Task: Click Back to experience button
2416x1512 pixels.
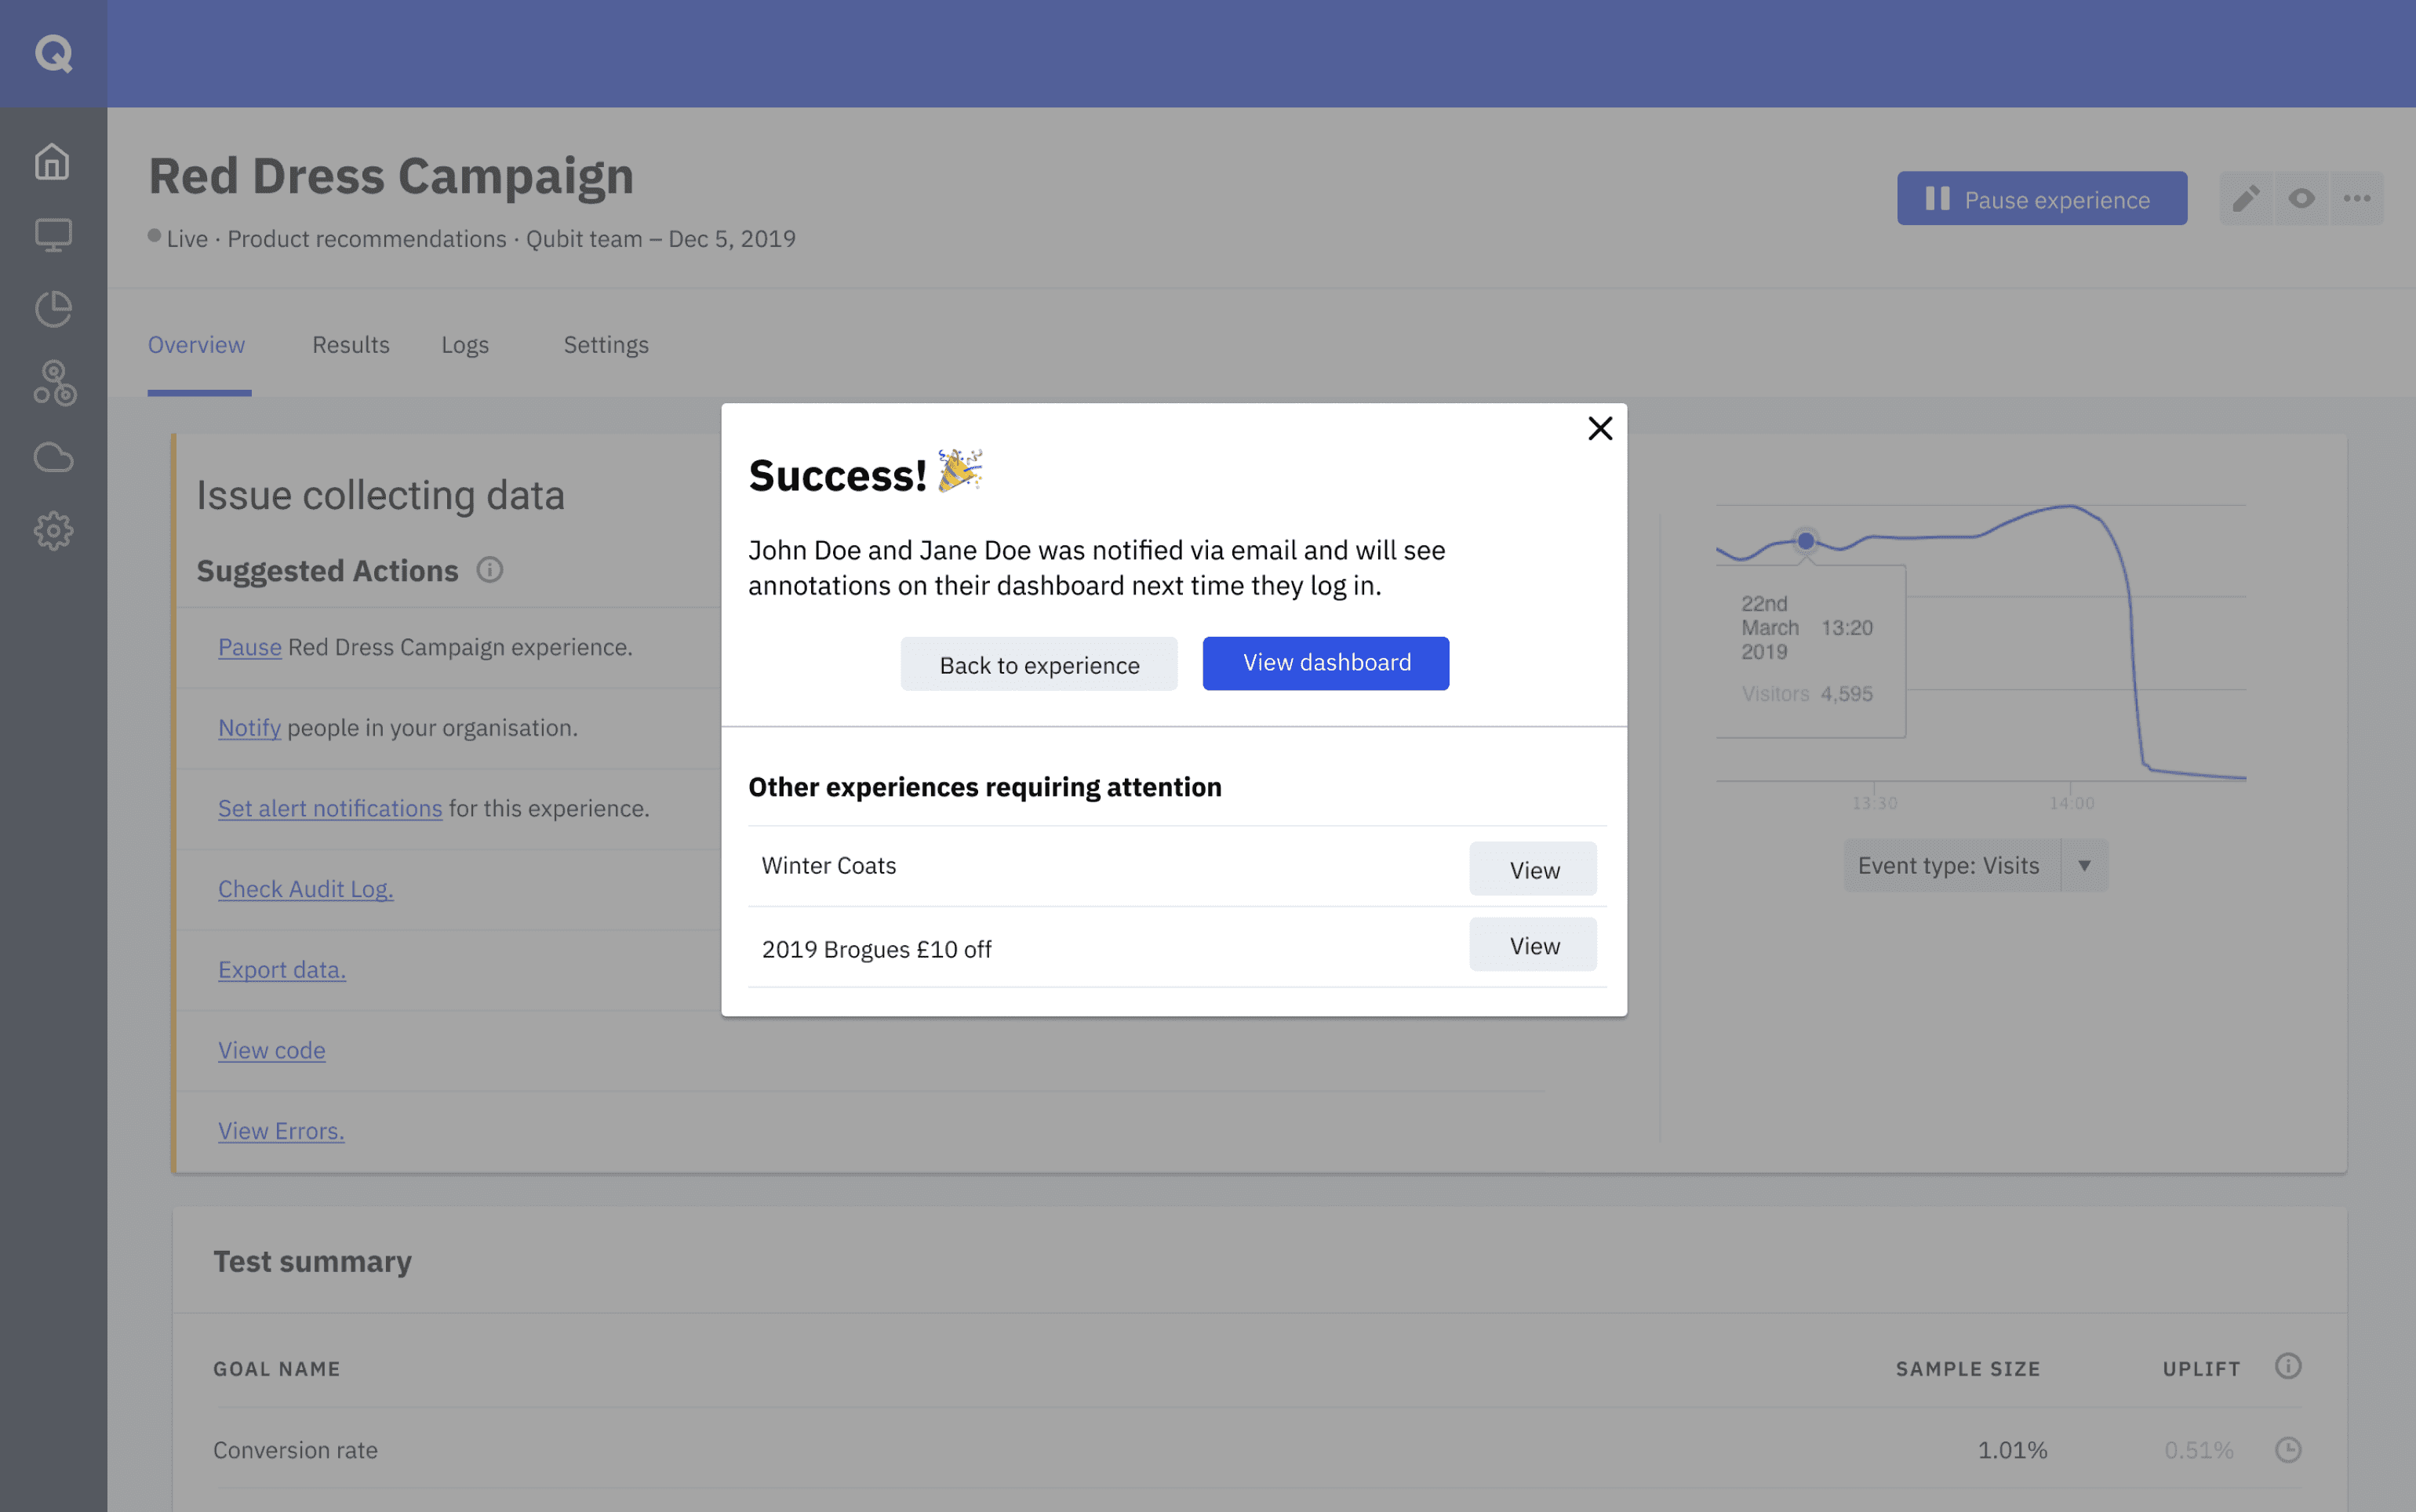Action: point(1038,665)
